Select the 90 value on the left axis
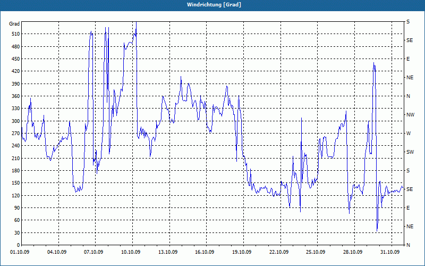This screenshot has width=425, height=266. point(17,208)
